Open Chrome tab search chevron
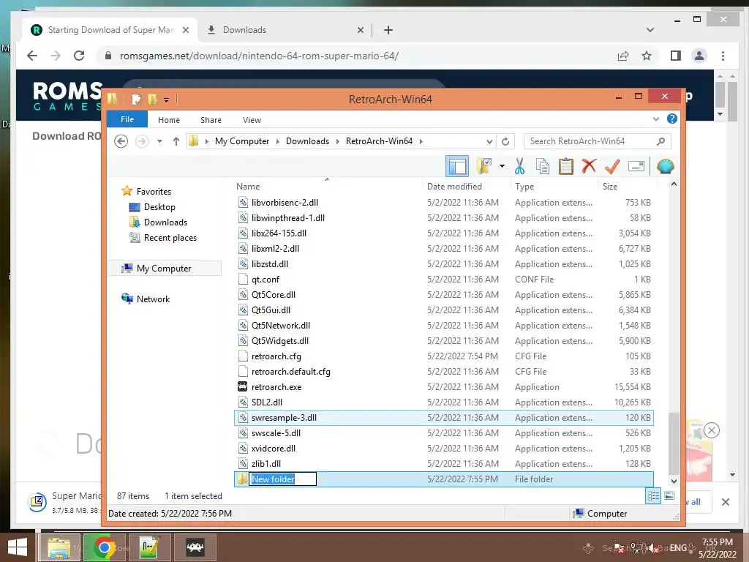 pyautogui.click(x=650, y=30)
